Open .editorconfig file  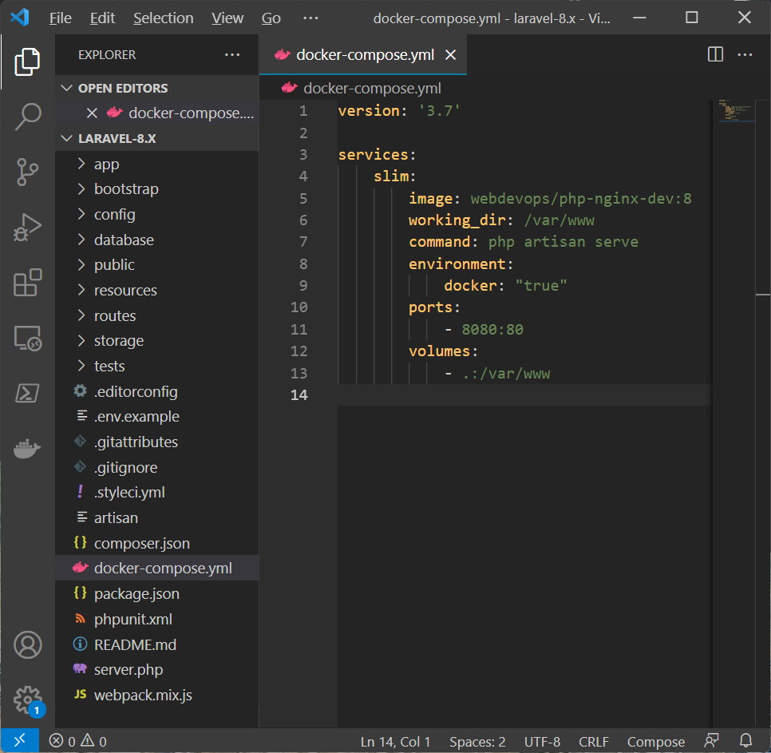coord(157,391)
